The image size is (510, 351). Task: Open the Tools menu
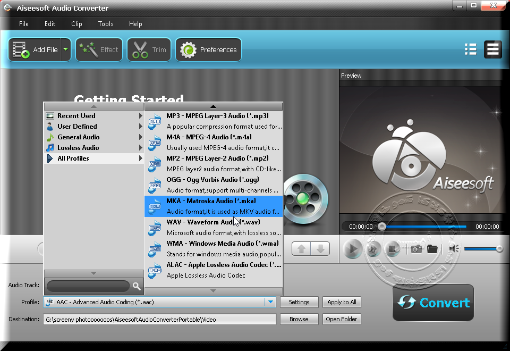(x=105, y=24)
